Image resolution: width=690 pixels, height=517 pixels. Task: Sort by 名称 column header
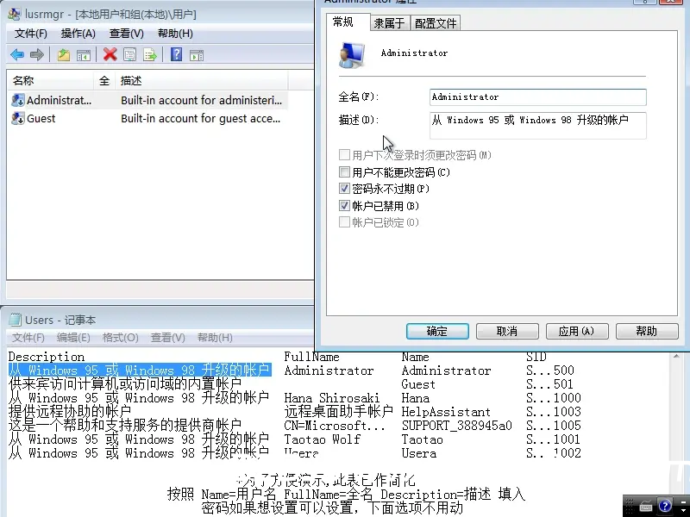tap(51, 81)
